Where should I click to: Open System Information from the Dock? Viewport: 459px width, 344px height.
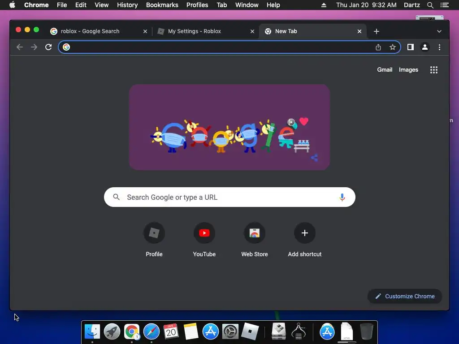click(299, 332)
